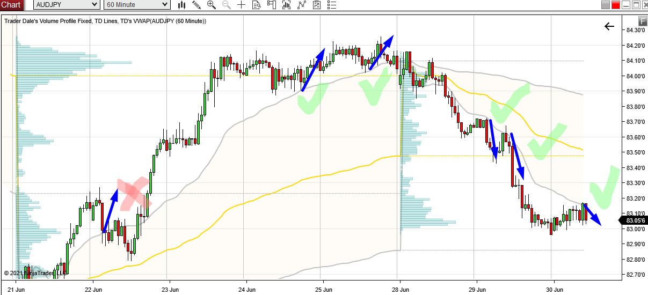Click the 83.00'0 price axis label
Image resolution: width=648 pixels, height=295 pixels.
click(x=635, y=229)
